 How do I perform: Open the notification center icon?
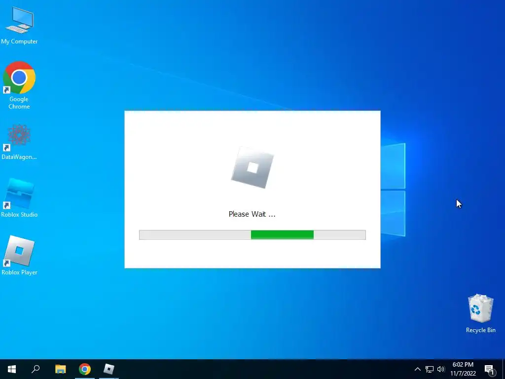point(490,370)
